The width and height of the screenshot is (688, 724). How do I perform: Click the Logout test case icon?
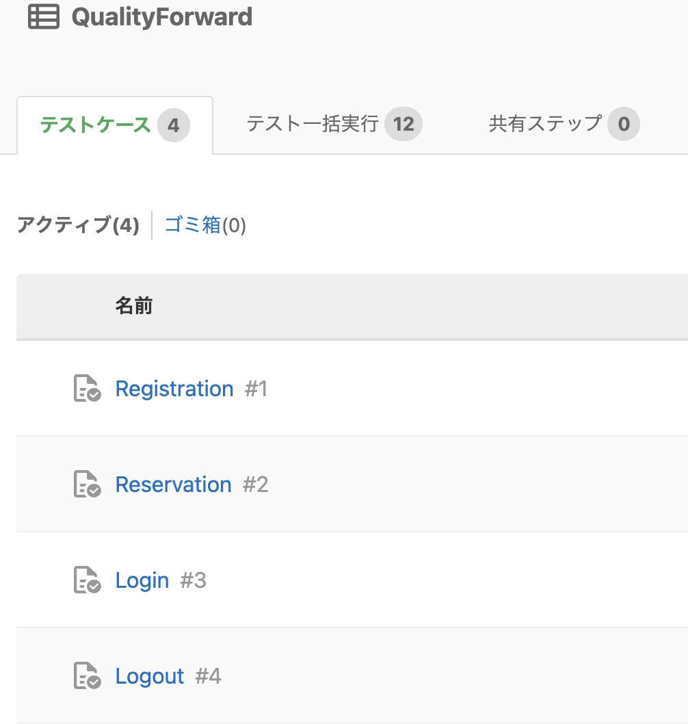point(88,675)
